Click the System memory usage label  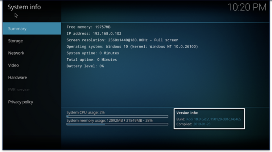(x=110, y=120)
